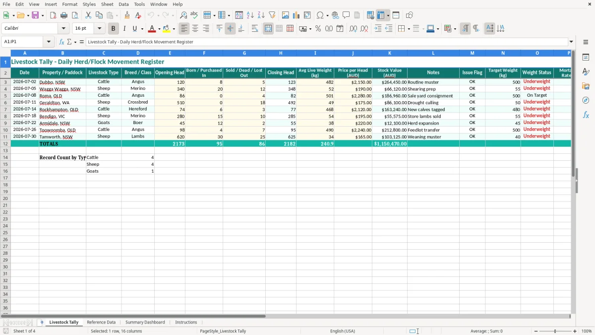This screenshot has height=335, width=595.
Task: Click Export as PDF icon
Action: pos(53,15)
